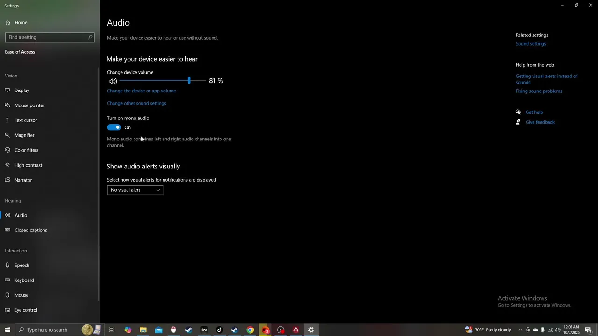Open Fixing sound problems help link
Image resolution: width=598 pixels, height=336 pixels.
point(539,91)
